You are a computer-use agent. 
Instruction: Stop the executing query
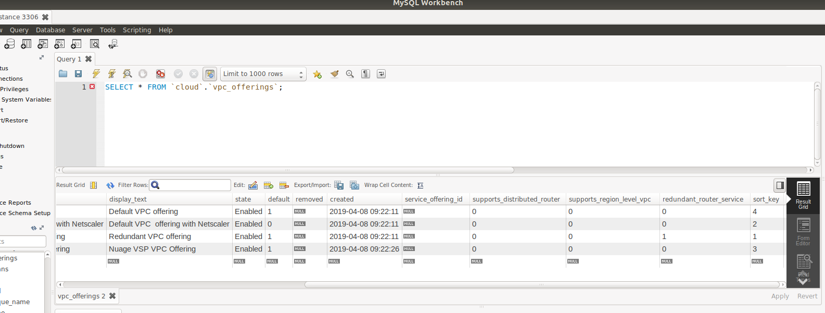click(x=143, y=74)
